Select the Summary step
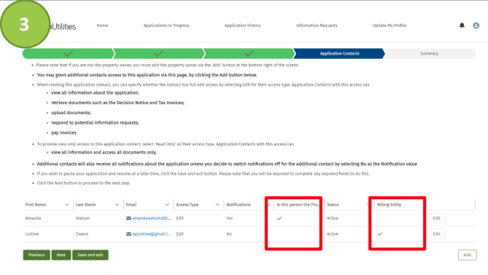 coord(430,53)
